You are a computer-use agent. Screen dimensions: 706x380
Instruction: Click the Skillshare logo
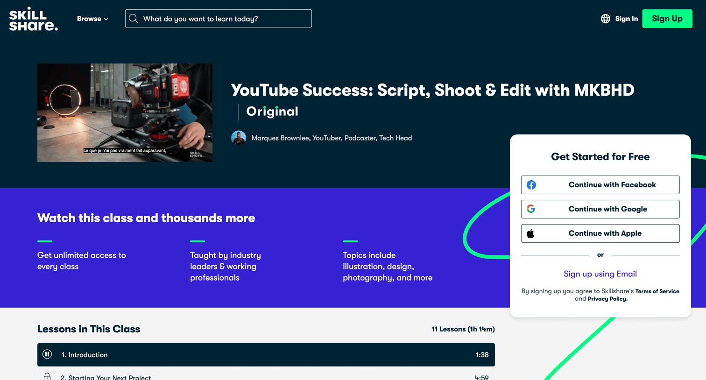click(34, 19)
